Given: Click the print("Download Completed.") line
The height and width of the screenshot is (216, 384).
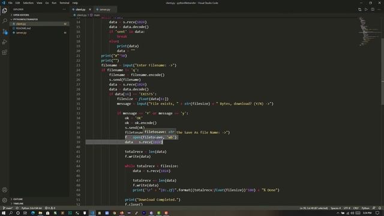Looking at the screenshot, I should (x=152, y=200).
